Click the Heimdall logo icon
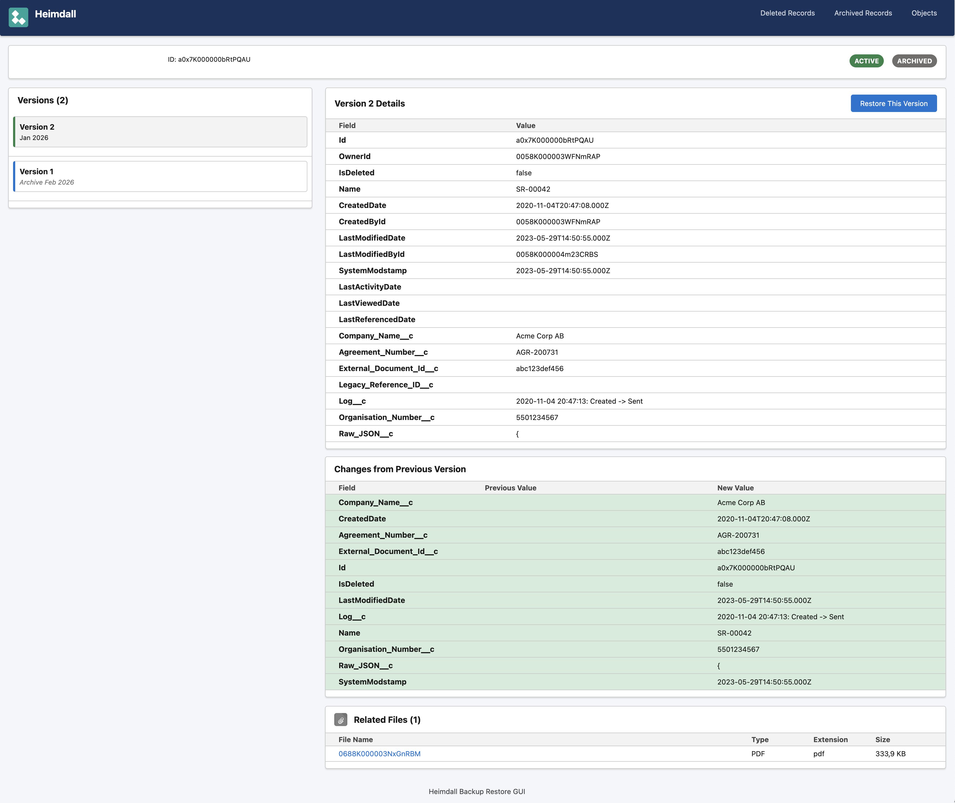 coord(18,17)
